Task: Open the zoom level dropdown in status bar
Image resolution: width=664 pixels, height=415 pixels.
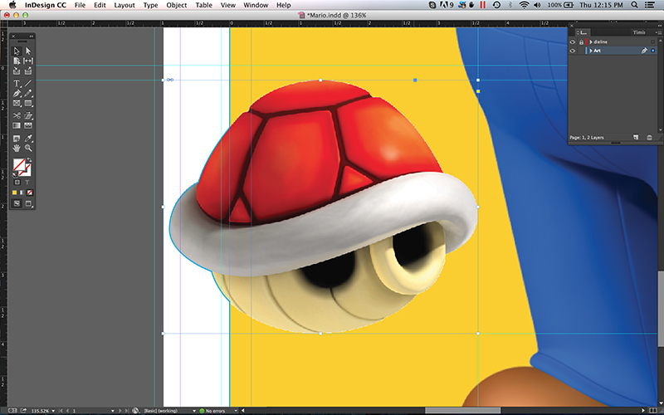Action: pyautogui.click(x=53, y=411)
